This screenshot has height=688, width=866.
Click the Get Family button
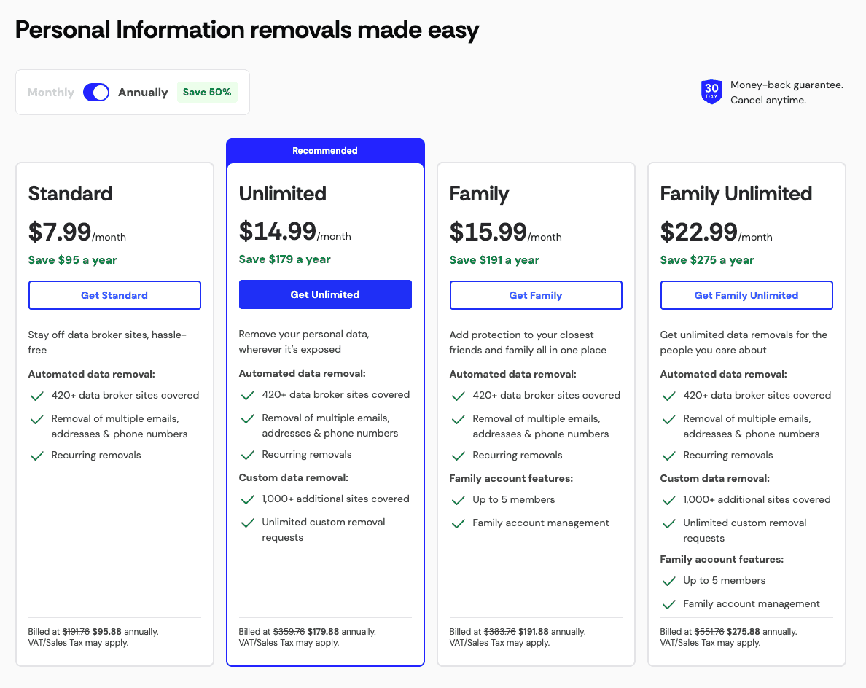536,294
